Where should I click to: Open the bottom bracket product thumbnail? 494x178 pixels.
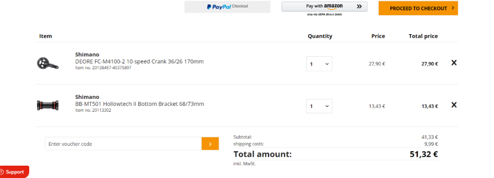(47, 105)
